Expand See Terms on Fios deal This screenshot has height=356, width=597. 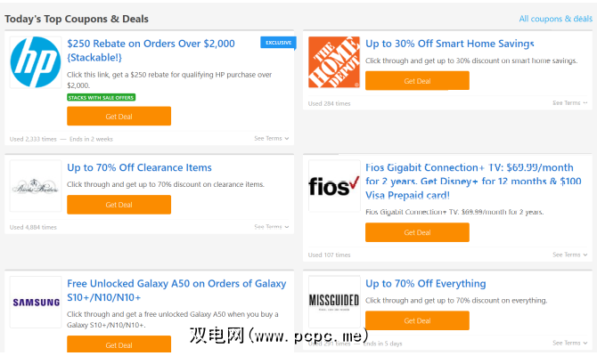point(569,255)
